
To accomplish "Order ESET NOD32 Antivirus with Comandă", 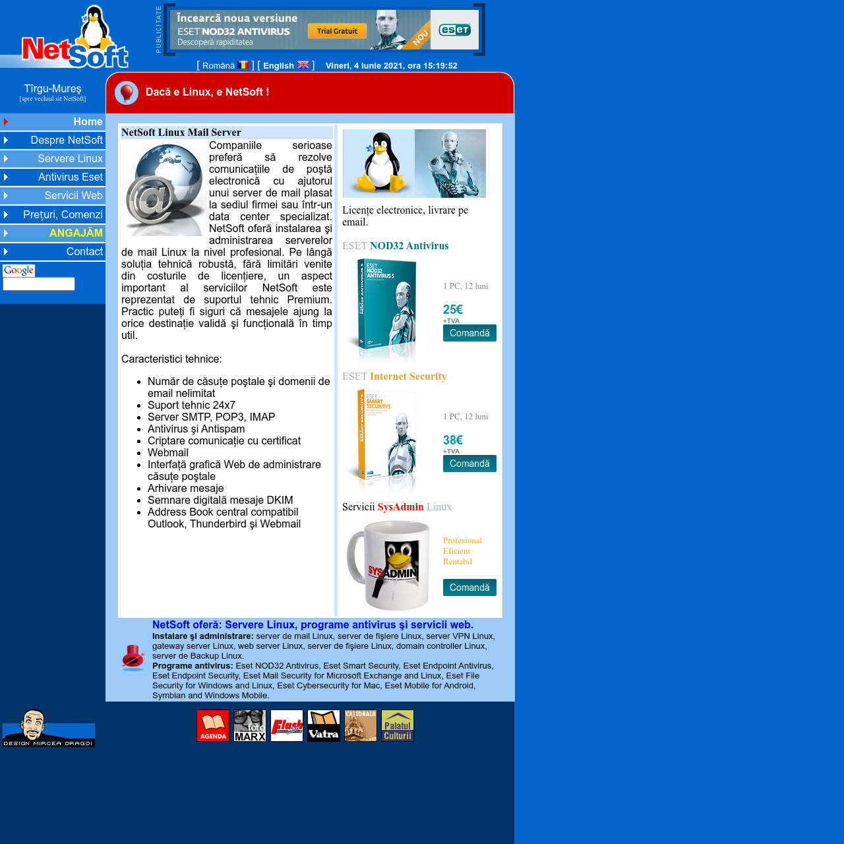I will pyautogui.click(x=469, y=333).
